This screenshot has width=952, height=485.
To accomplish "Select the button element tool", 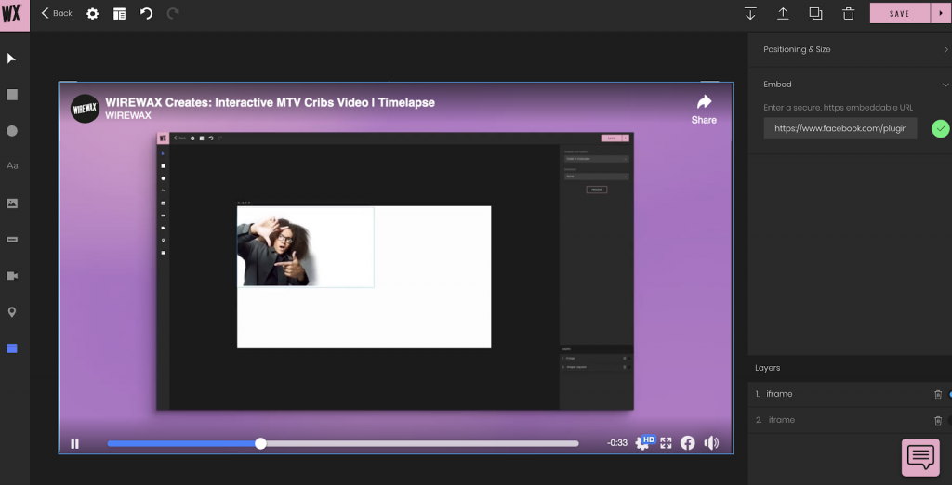I will (11, 240).
